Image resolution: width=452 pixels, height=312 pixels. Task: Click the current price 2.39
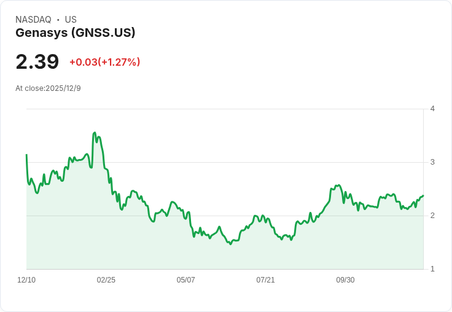(x=37, y=62)
